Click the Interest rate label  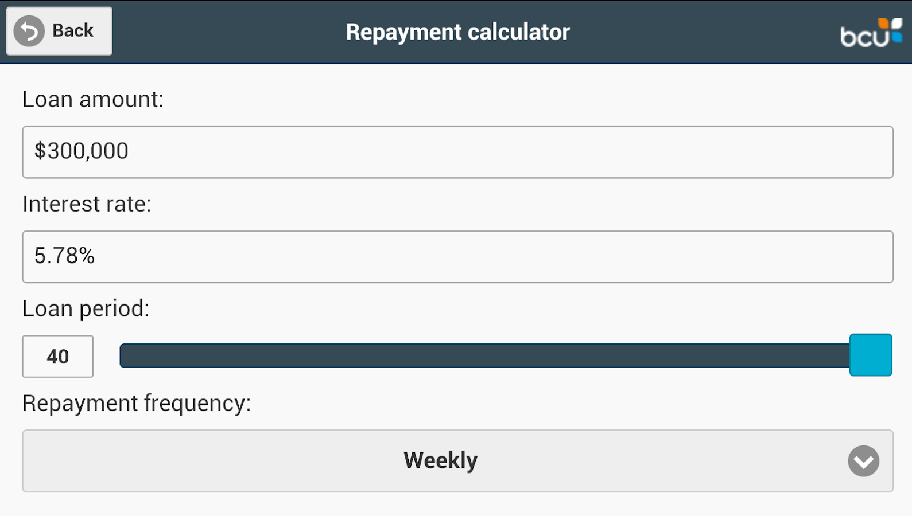click(x=87, y=204)
